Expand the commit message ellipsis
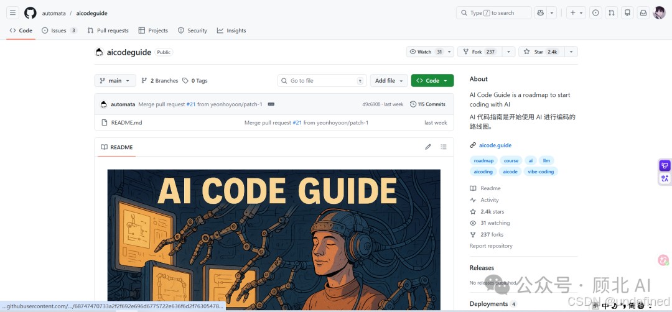The height and width of the screenshot is (312, 672). pos(271,104)
